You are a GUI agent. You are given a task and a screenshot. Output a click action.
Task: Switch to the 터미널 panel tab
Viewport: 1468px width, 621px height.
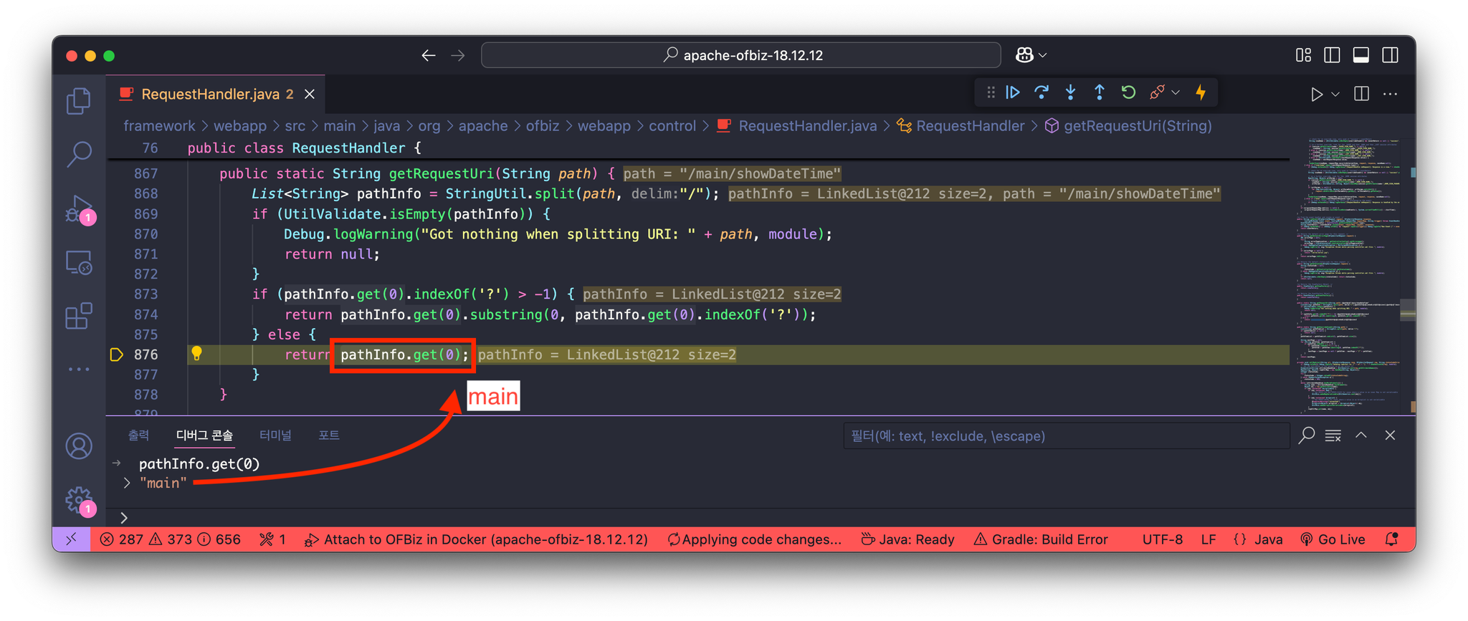(275, 435)
